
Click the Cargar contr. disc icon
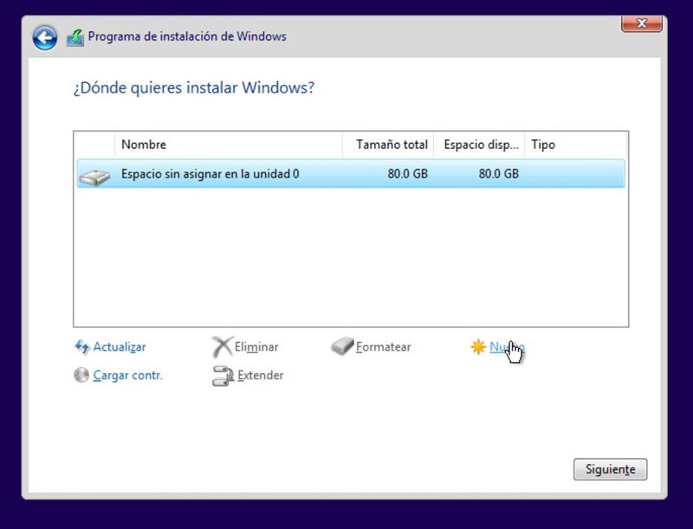tap(81, 375)
